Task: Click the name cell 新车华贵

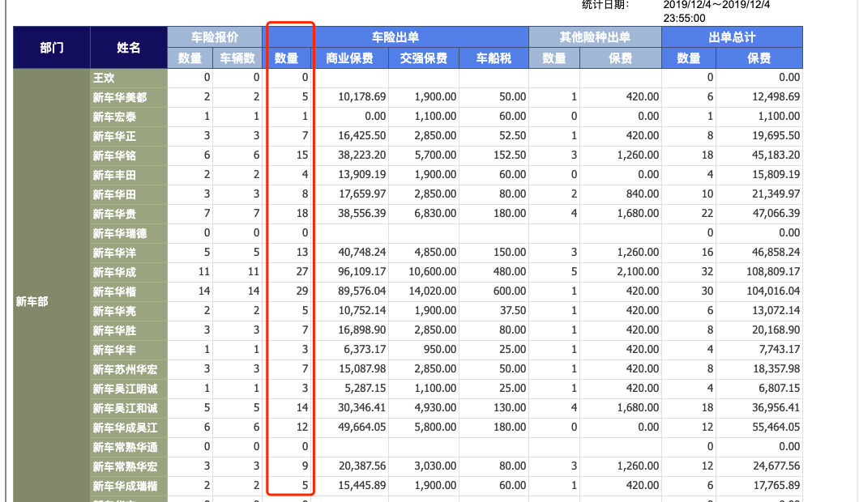Action: click(x=129, y=214)
